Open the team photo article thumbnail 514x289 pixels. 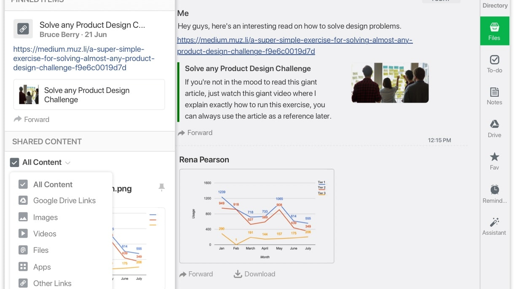pos(390,83)
